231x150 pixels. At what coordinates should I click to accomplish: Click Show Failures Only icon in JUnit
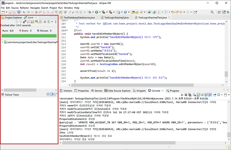(x=25, y=22)
